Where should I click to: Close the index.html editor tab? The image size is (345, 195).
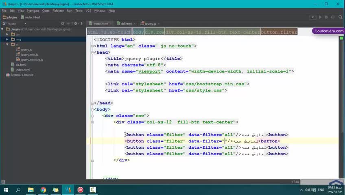point(111,24)
